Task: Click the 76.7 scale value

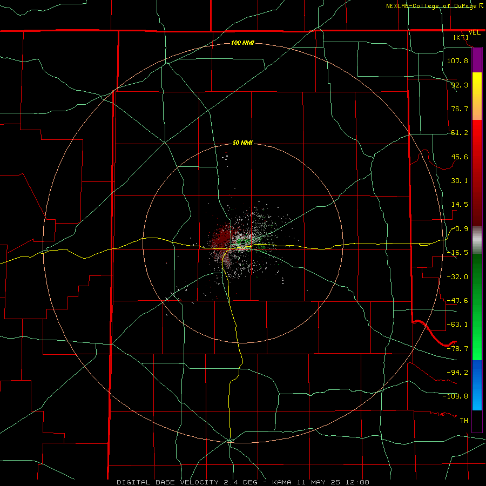Action: pyautogui.click(x=460, y=109)
